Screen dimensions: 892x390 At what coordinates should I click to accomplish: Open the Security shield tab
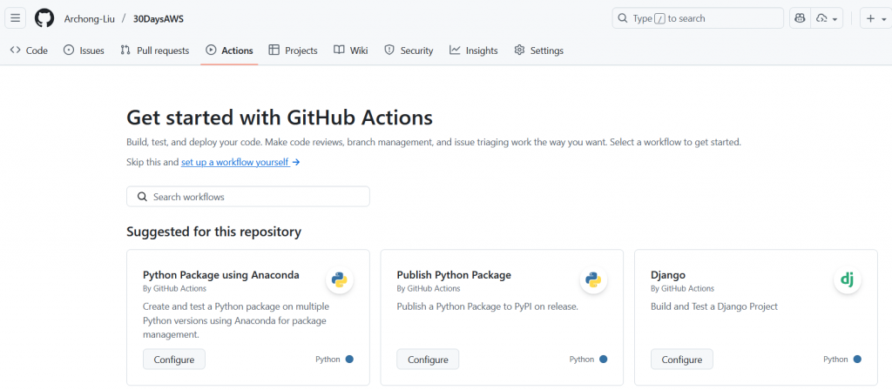point(409,50)
